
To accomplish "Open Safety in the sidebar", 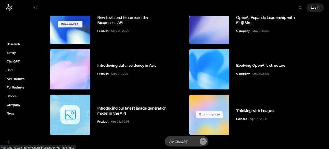I will pos(11,53).
